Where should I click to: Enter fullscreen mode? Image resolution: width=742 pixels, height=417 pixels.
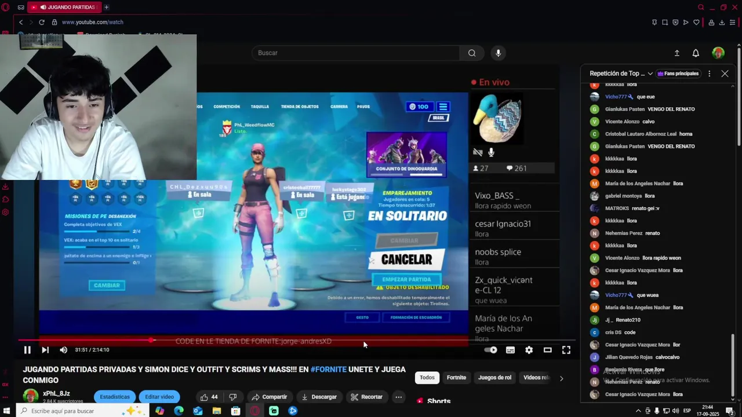[x=566, y=350]
